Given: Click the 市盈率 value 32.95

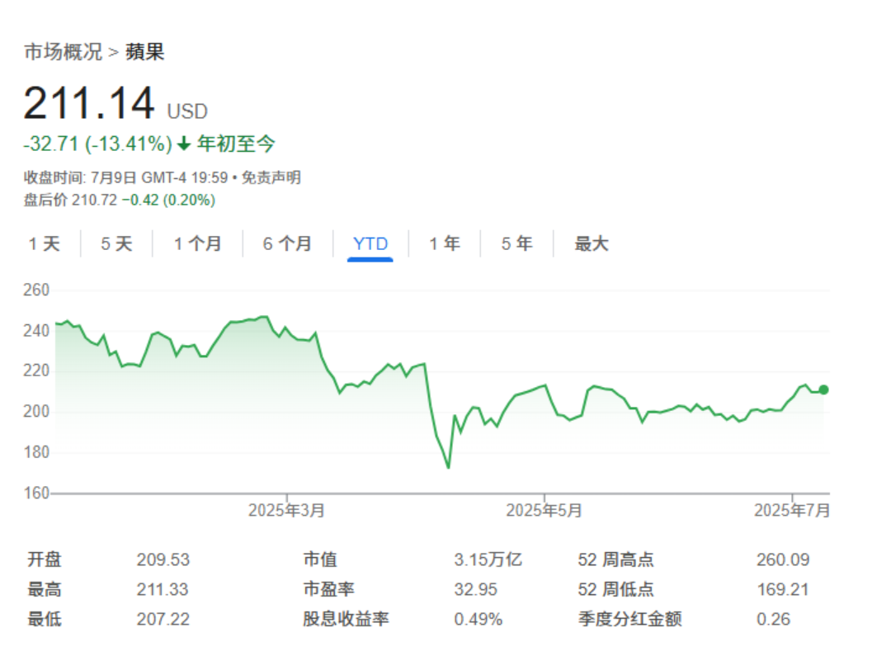Looking at the screenshot, I should (476, 589).
